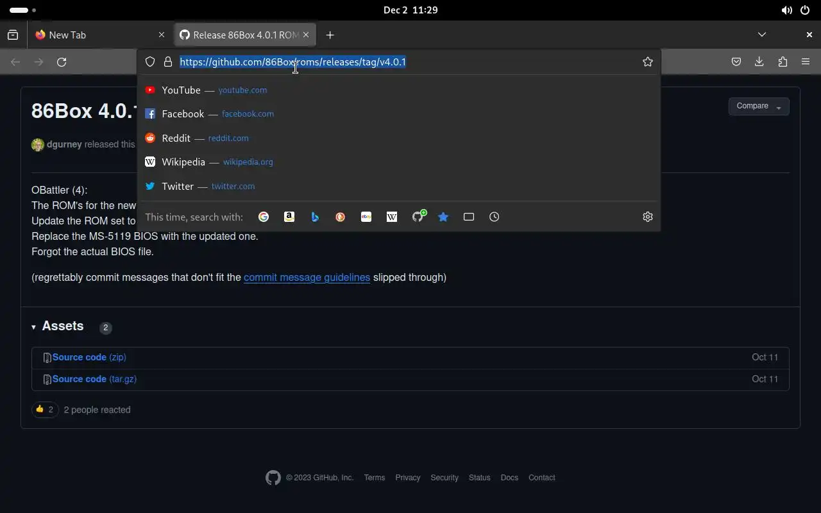Click thumbs up reaction button
Screen dimensions: 821x513
click(45, 409)
